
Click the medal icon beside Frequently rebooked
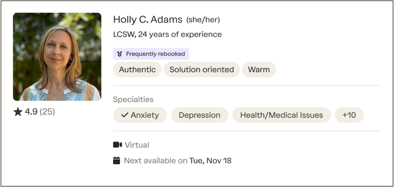click(x=120, y=54)
